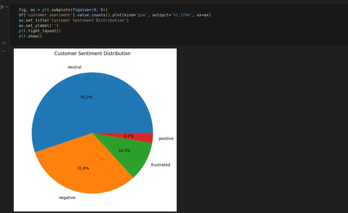Click the 55.2% percentage label
This screenshot has width=348, height=213.
click(x=87, y=97)
